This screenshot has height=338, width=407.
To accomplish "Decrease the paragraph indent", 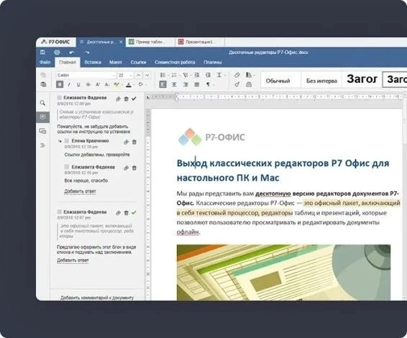I will [x=197, y=75].
